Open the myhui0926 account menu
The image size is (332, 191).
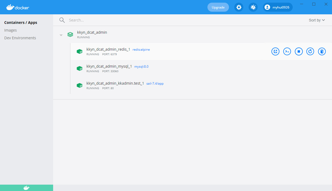point(278,7)
